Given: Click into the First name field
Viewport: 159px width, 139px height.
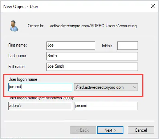Looking at the screenshot, I should [71, 45].
